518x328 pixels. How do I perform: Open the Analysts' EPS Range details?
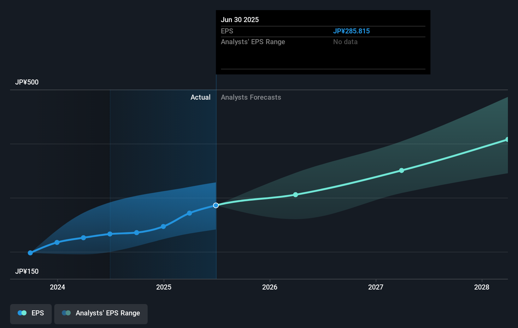point(253,42)
